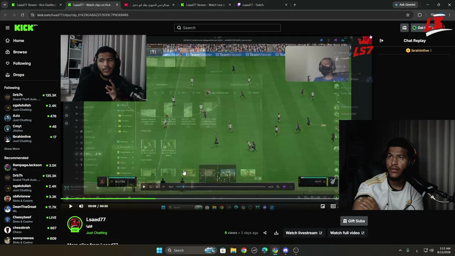Open File Explorer from the taskbar
Image resolution: width=455 pixels, height=256 pixels.
[x=233, y=250]
